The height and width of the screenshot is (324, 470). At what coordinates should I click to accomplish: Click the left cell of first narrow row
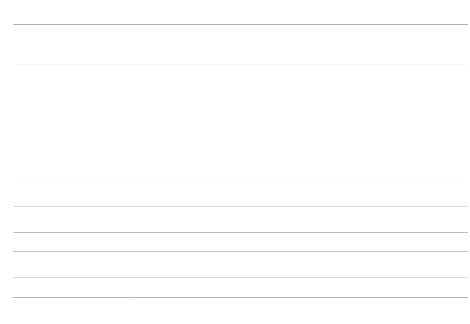pos(71,242)
